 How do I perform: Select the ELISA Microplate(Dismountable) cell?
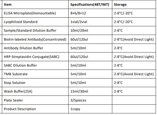click(35, 13)
